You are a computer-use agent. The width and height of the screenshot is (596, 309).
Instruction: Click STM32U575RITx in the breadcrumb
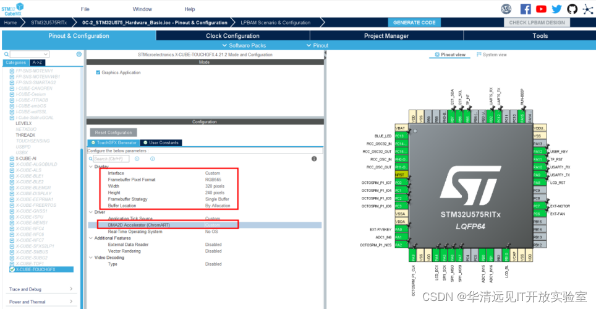click(49, 22)
